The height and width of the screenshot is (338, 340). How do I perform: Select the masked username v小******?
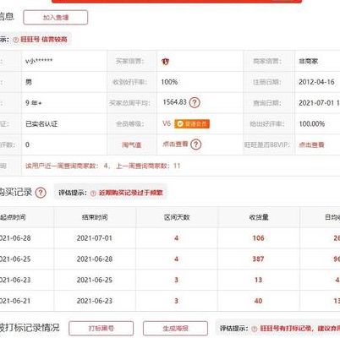point(39,61)
